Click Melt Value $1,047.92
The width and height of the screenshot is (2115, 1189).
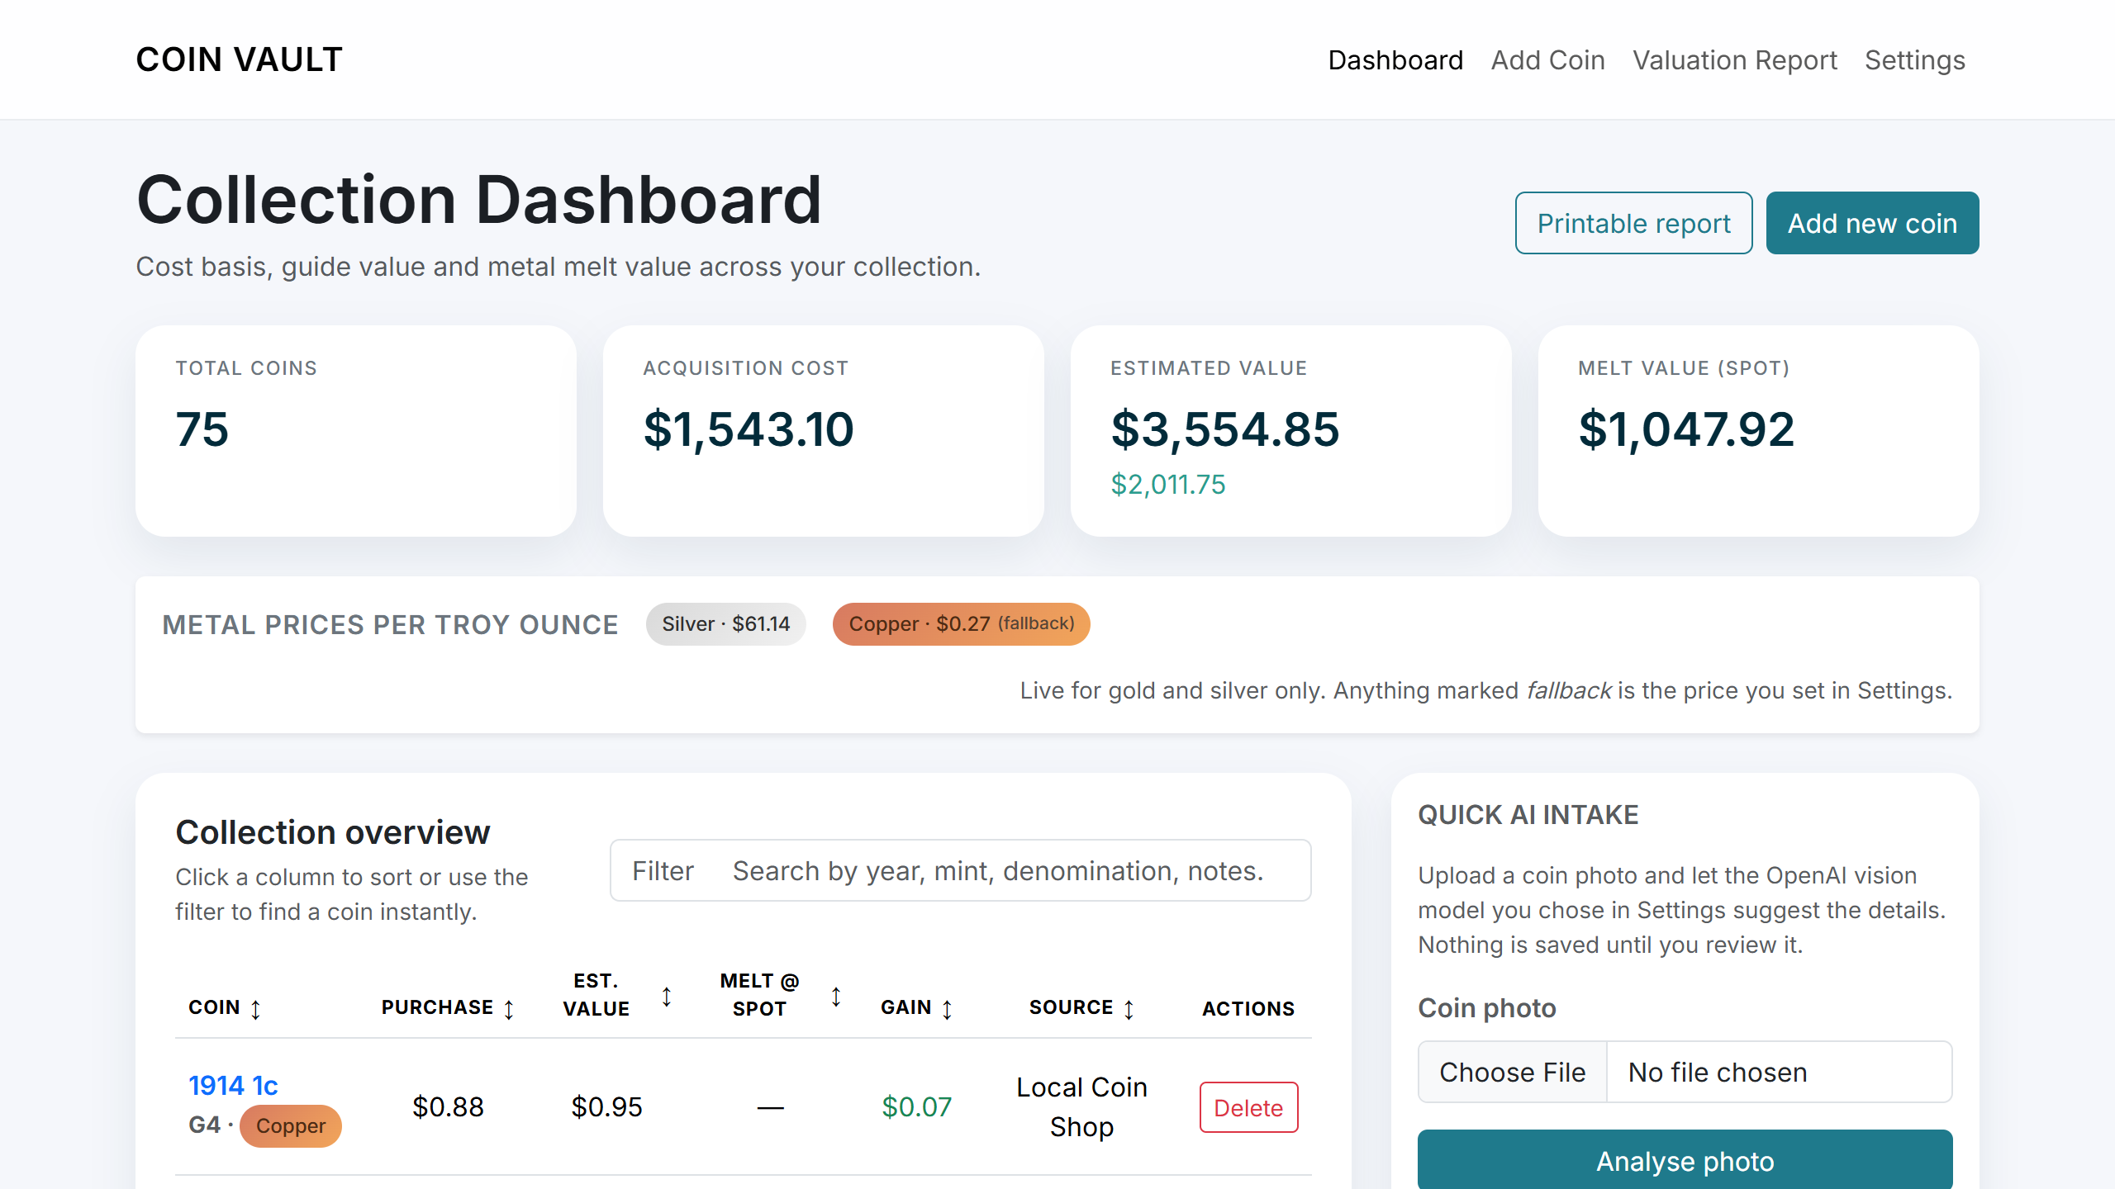[1686, 429]
